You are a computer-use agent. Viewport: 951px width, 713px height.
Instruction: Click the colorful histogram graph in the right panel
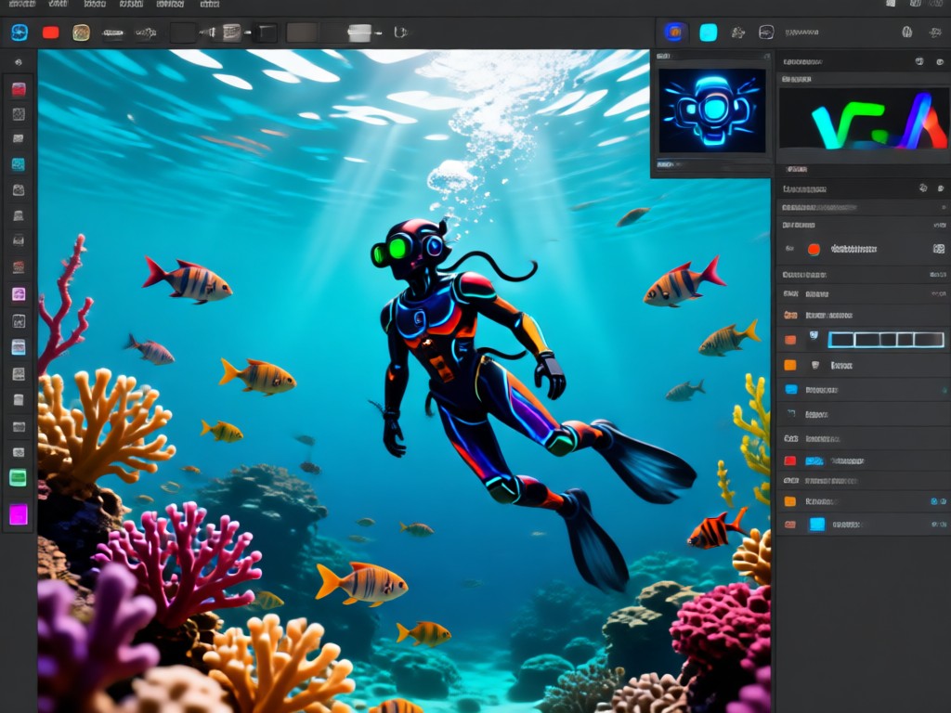point(863,119)
